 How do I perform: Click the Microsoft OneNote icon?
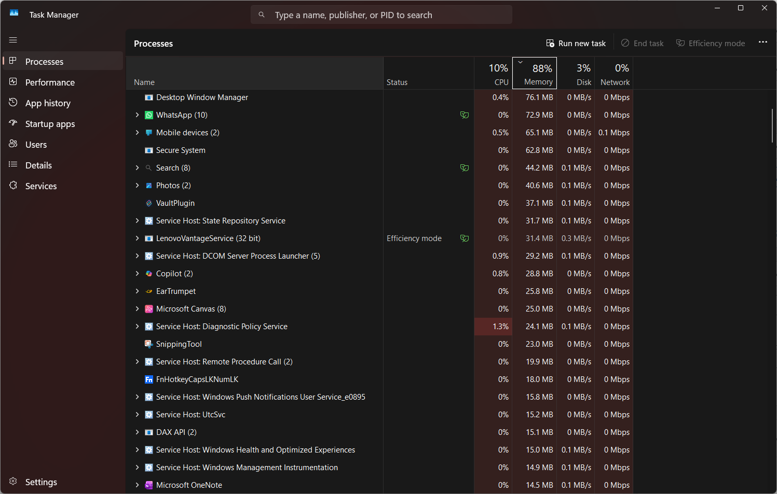pos(149,485)
